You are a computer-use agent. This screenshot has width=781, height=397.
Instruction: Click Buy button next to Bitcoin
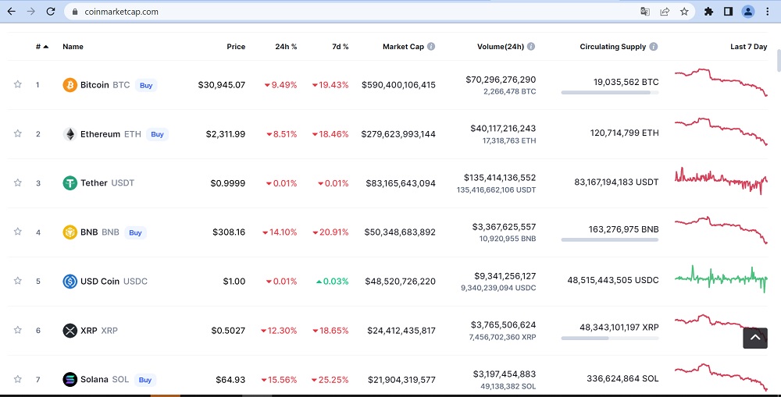[x=146, y=86]
